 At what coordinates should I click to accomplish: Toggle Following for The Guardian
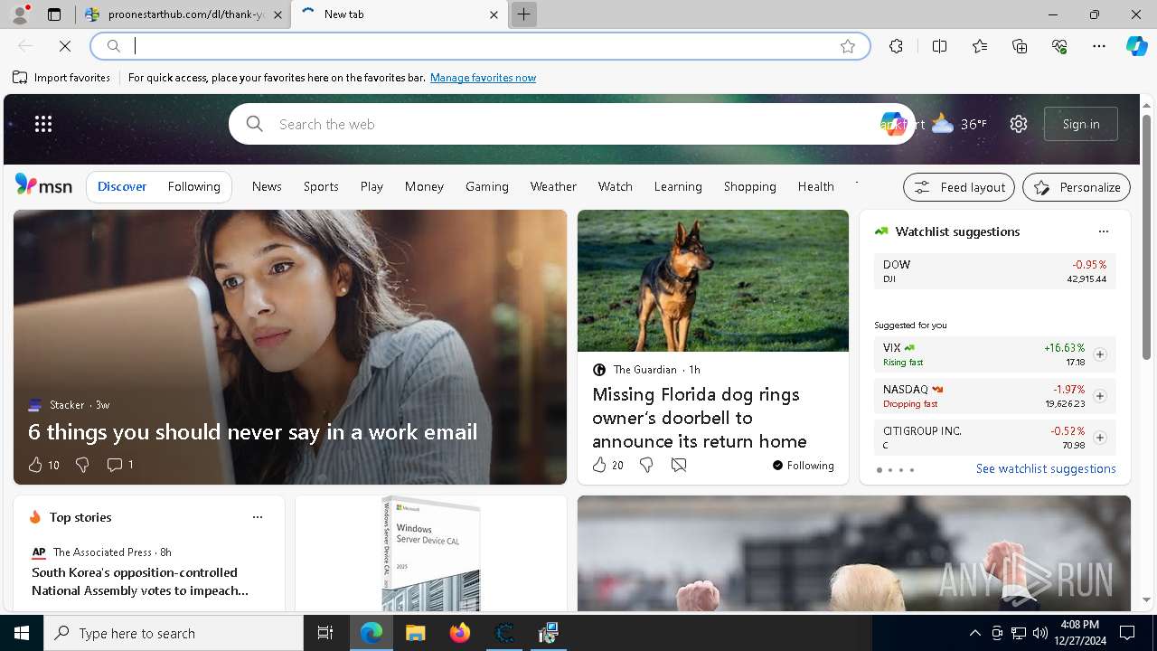pyautogui.click(x=803, y=466)
